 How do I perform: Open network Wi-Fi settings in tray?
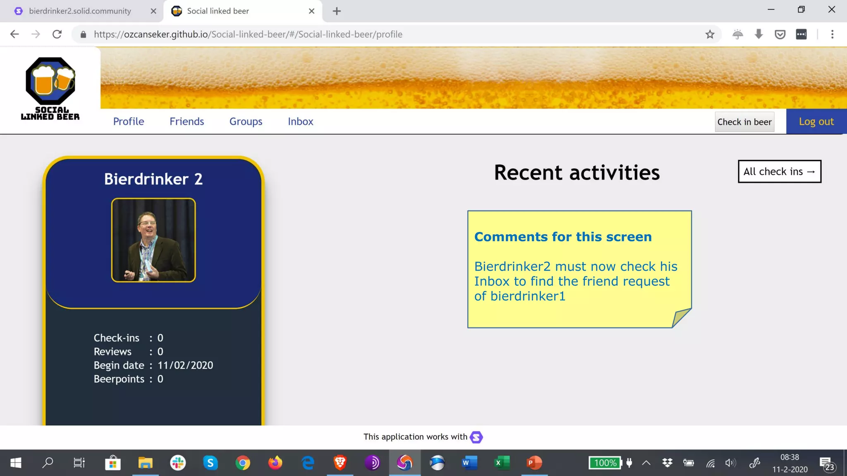710,463
